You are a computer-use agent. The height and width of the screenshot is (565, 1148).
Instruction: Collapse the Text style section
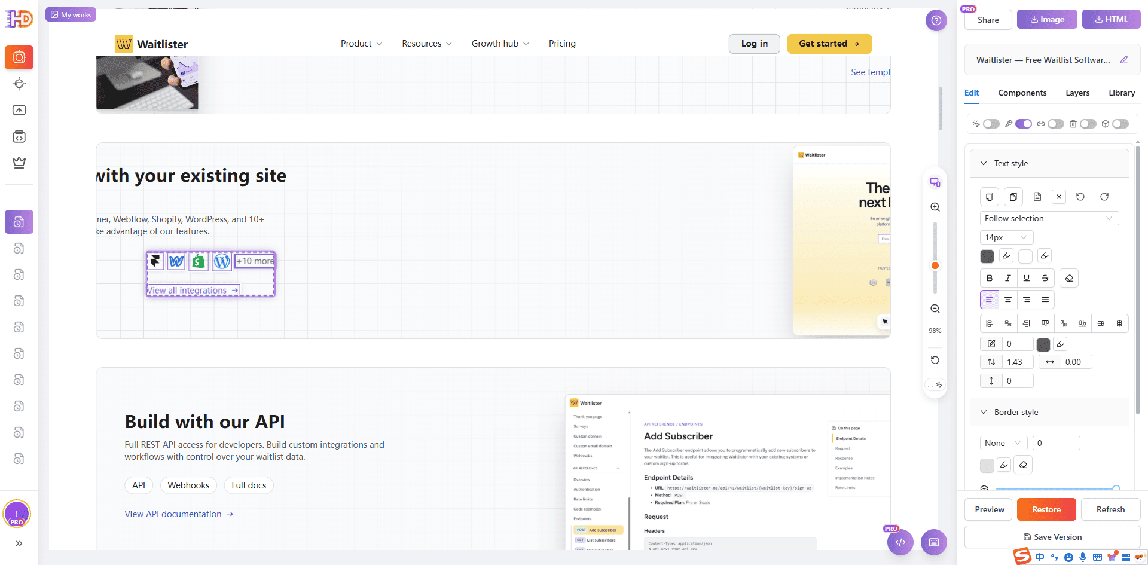984,163
